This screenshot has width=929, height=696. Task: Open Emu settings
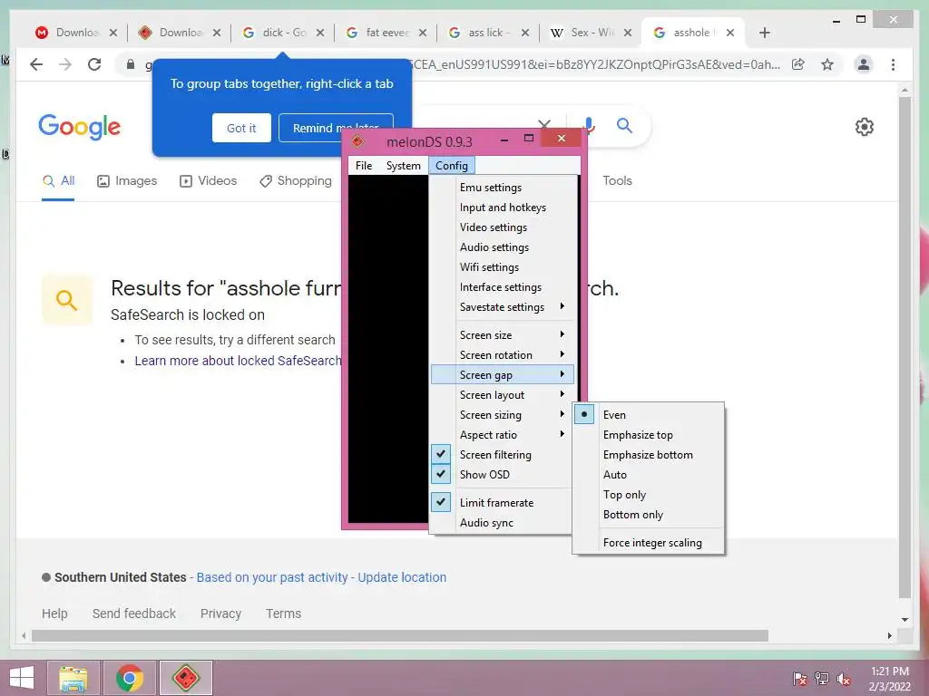(x=501, y=188)
